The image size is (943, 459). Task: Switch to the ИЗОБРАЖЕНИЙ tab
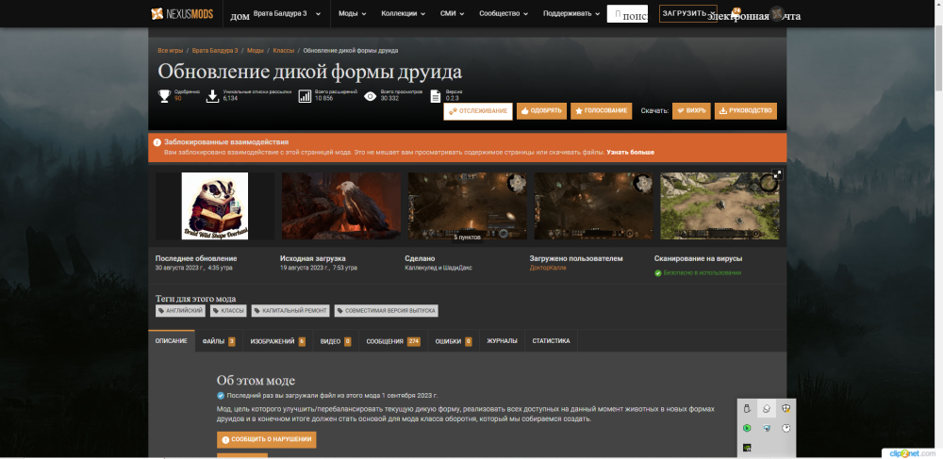[278, 341]
